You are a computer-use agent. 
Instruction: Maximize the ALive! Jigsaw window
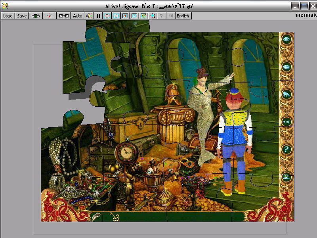(304, 6)
